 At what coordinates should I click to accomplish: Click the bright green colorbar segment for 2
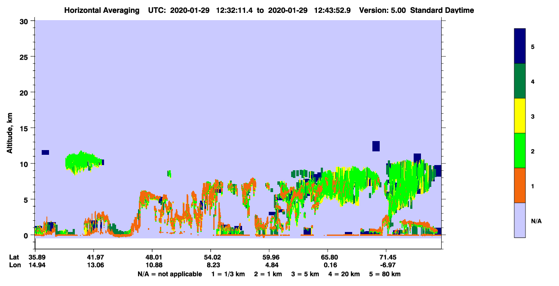520,151
